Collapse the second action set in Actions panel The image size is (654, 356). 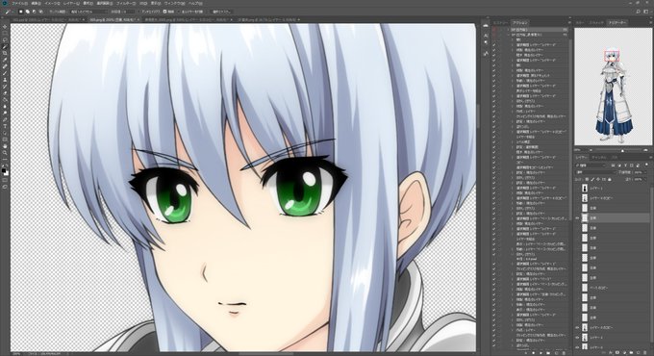[509, 35]
